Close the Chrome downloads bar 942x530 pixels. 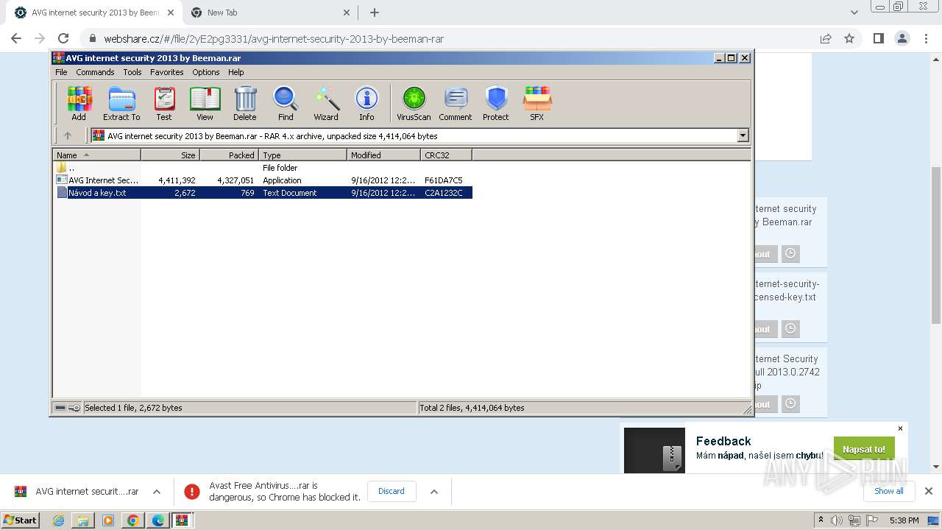(x=929, y=491)
